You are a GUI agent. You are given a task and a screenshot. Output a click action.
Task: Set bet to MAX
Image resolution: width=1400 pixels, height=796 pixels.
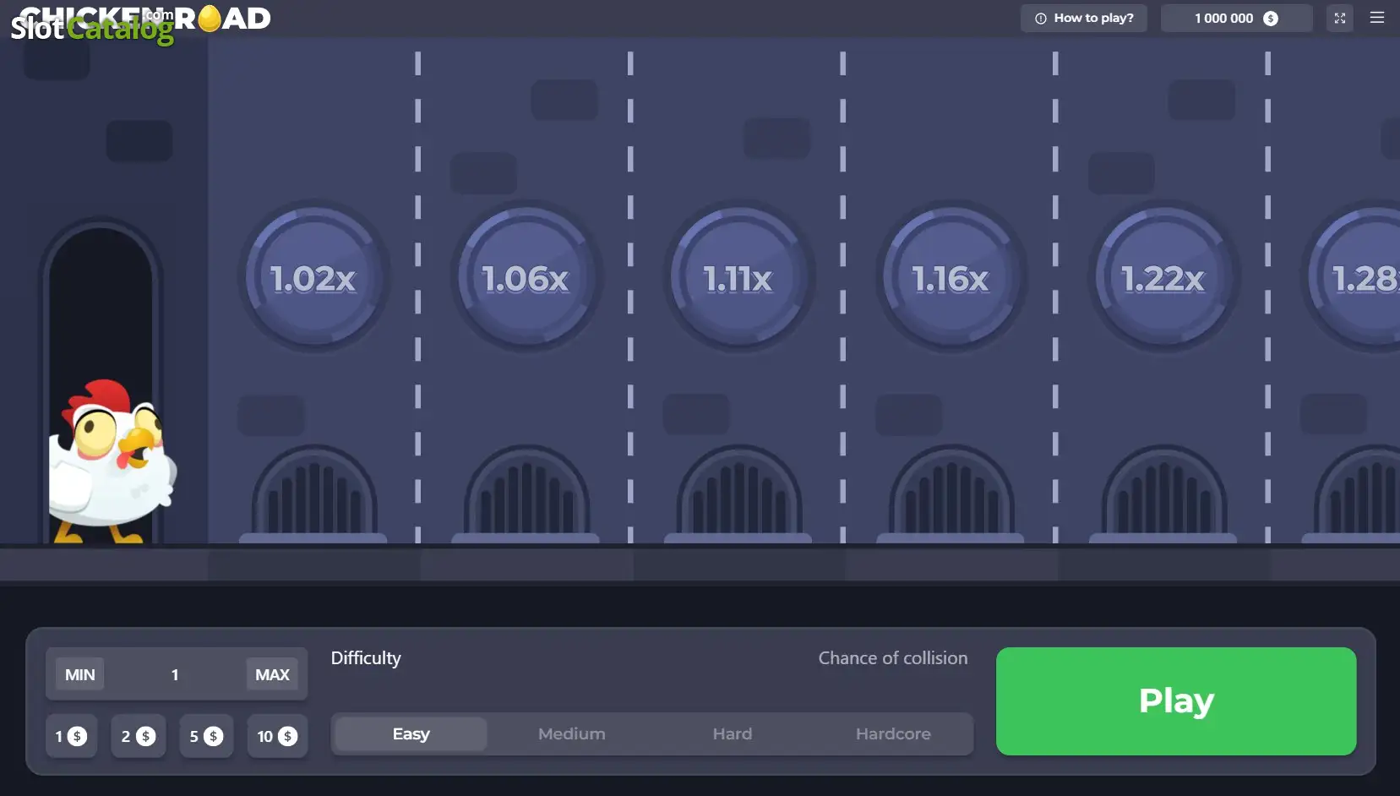pyautogui.click(x=272, y=674)
